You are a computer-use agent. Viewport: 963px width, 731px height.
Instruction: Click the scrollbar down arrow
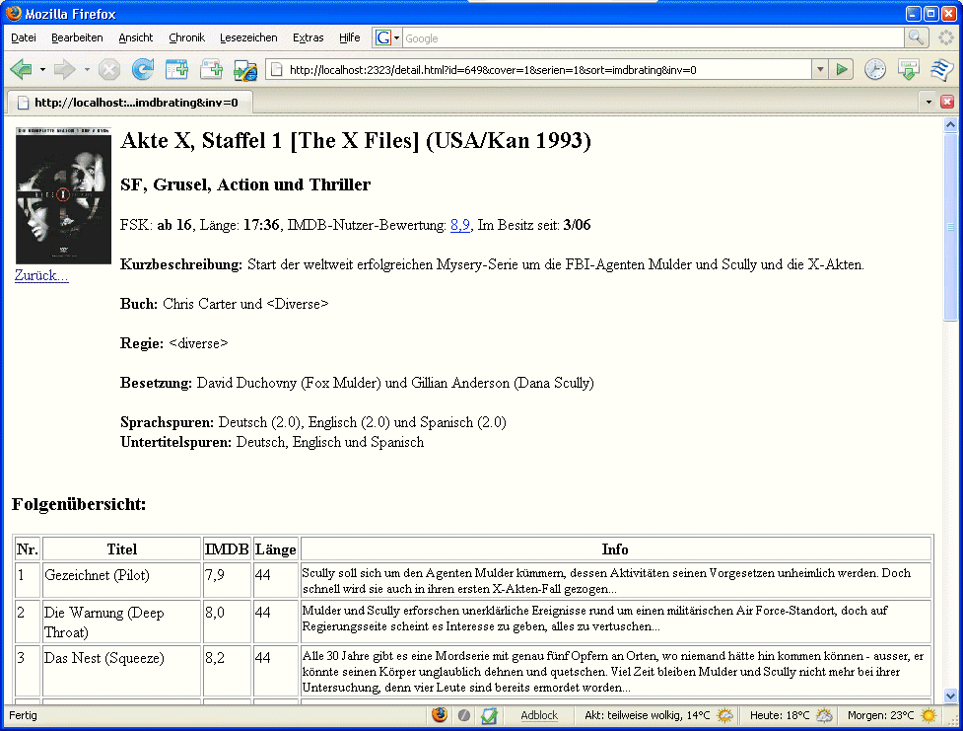[950, 695]
